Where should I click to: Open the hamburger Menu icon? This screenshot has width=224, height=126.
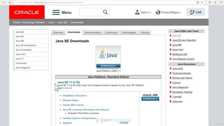pyautogui.click(x=56, y=13)
